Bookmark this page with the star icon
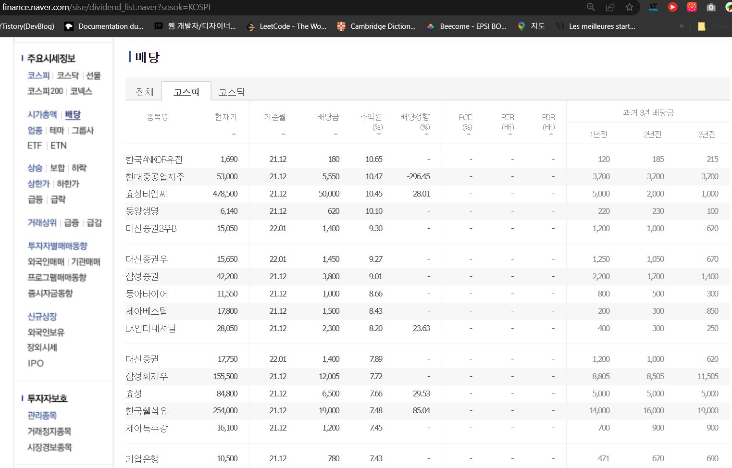The image size is (732, 468). coord(629,7)
